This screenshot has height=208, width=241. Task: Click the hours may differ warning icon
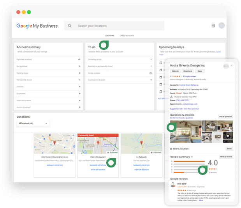pos(172,97)
